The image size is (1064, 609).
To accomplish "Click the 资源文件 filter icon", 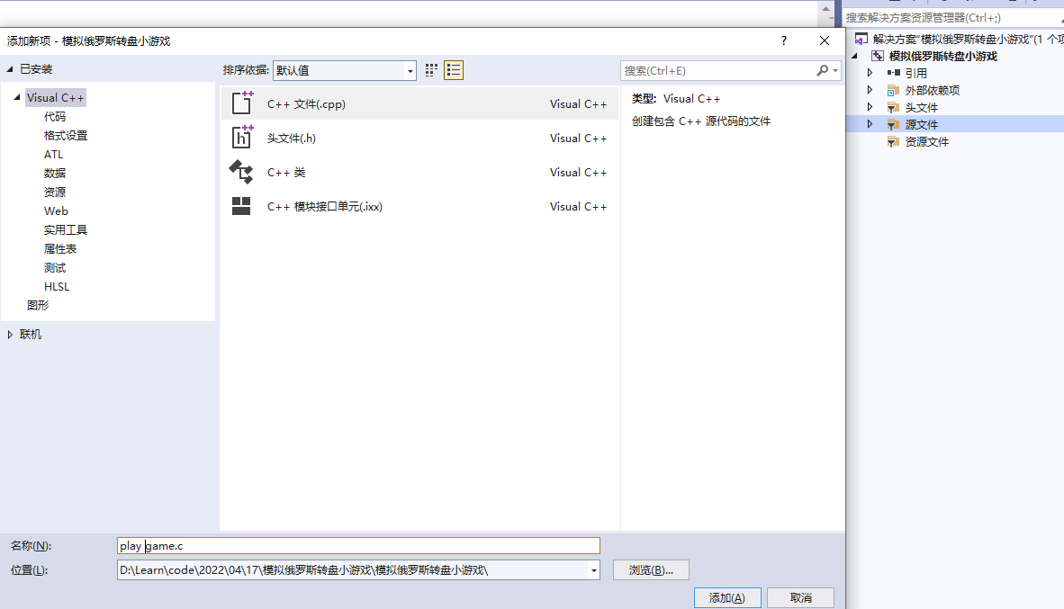I will [893, 141].
